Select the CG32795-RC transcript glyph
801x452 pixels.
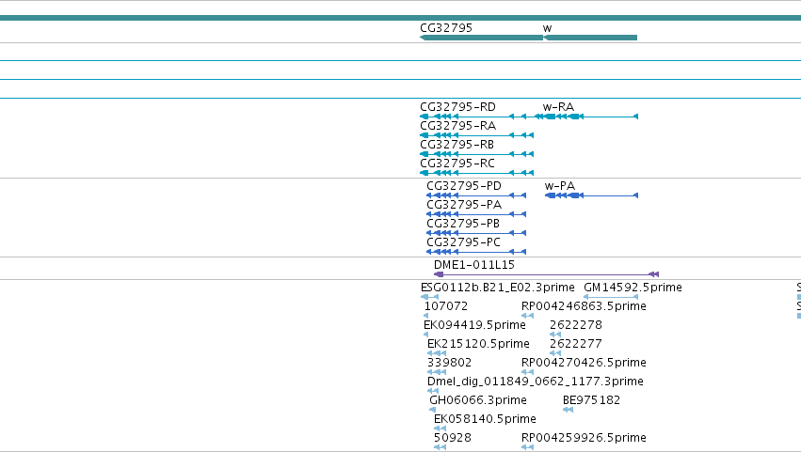pos(476,174)
